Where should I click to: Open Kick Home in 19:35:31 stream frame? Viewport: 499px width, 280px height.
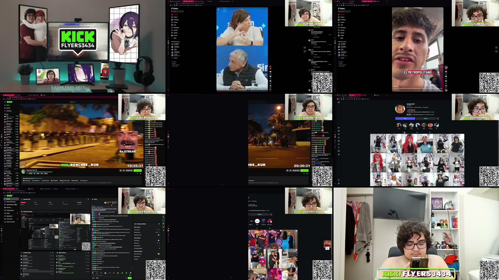coord(7,105)
